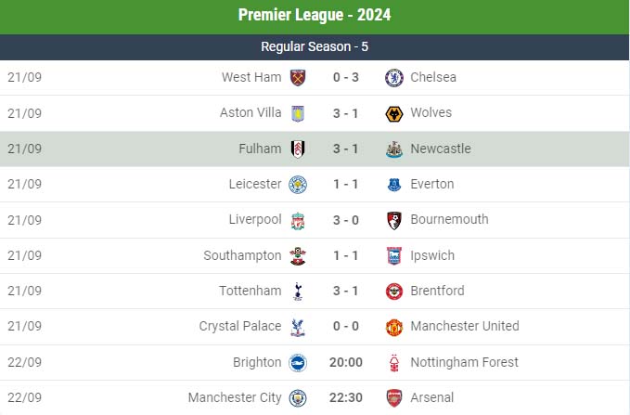Click the 22:30 Manchester City kickoff time
Viewport: 630px width, 415px height.
coord(346,397)
